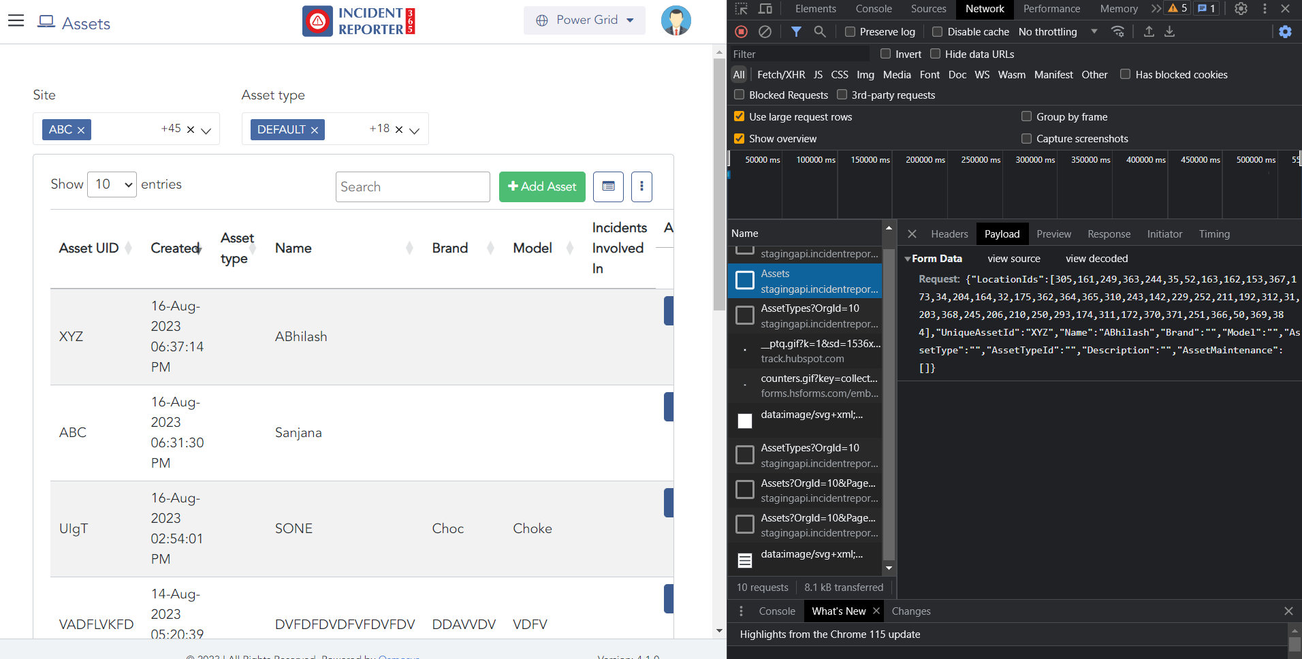The image size is (1302, 659).
Task: Click the DevTools record network log icon
Action: click(742, 32)
